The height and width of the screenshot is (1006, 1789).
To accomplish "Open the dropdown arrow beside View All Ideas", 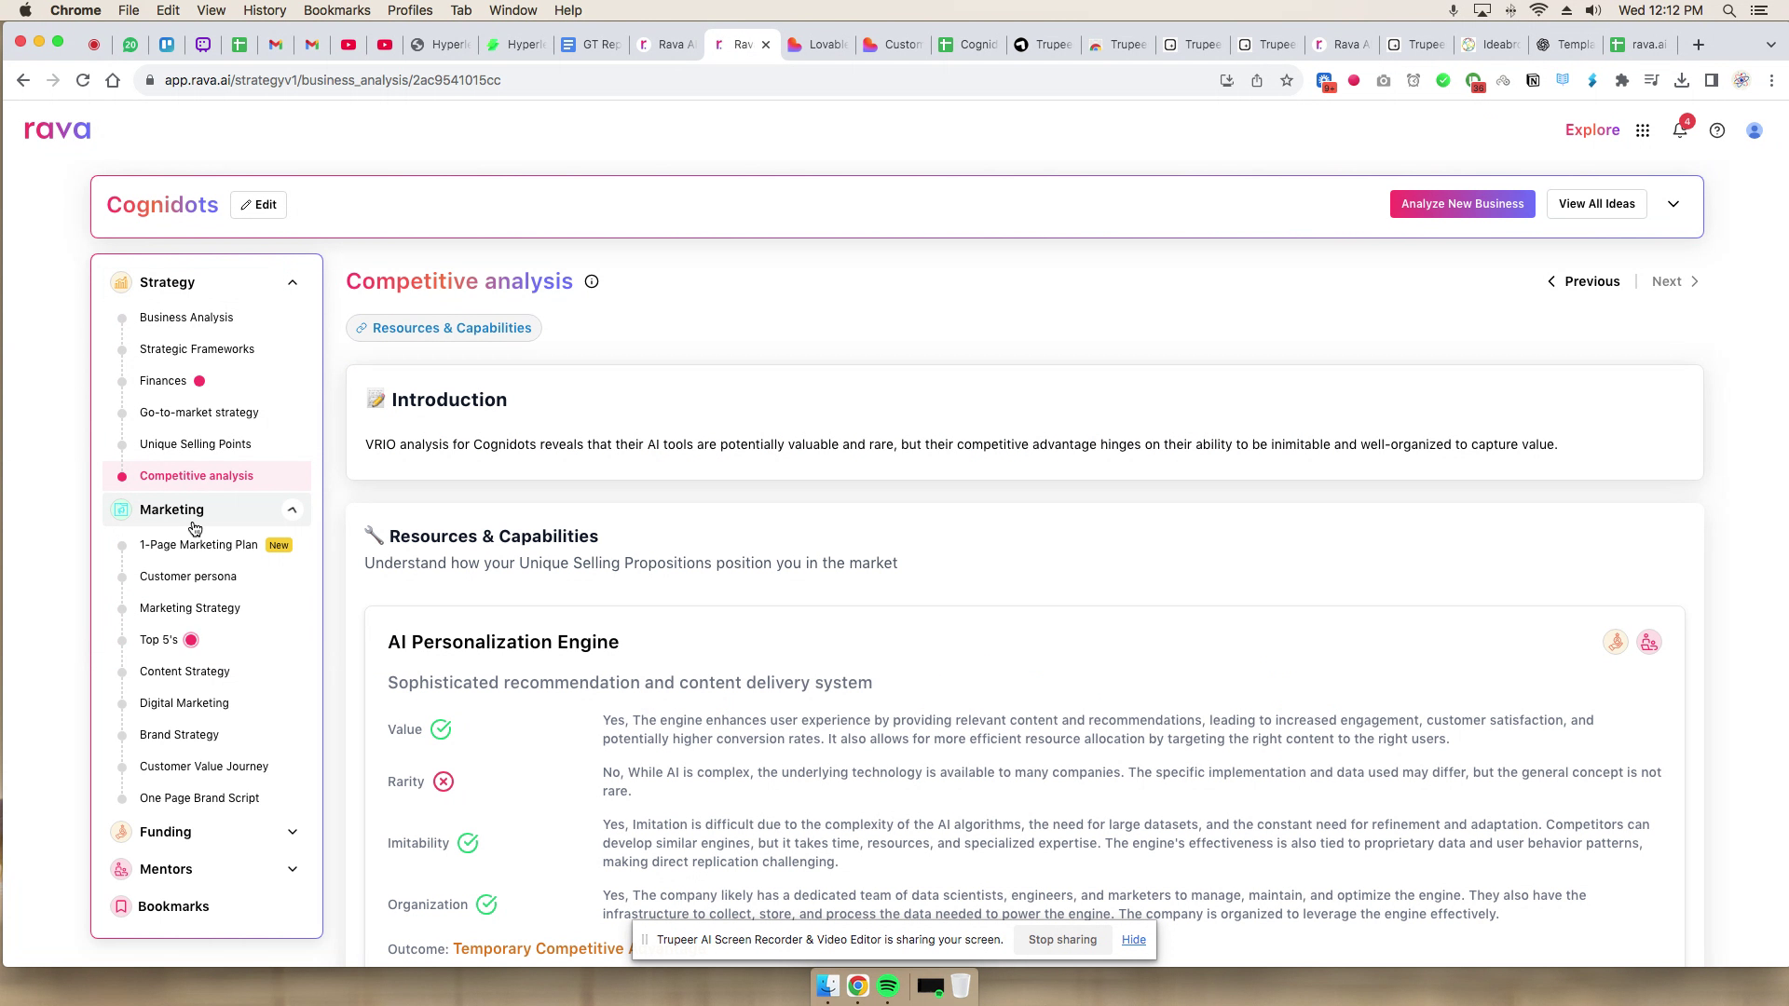I will (1673, 203).
